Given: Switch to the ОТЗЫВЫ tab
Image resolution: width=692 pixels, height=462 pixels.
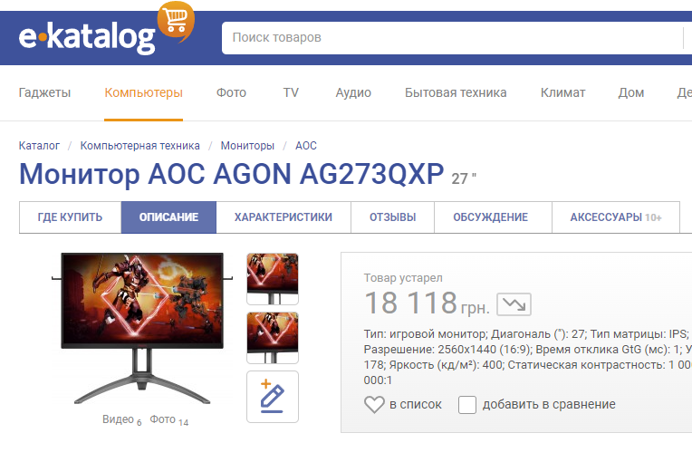Looking at the screenshot, I should point(392,217).
